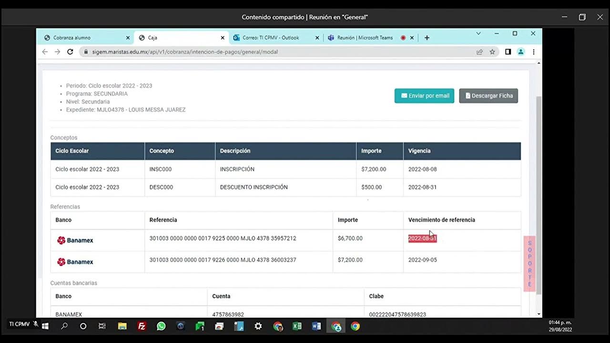
Task: Close the Cobranza alumno tab
Action: click(128, 38)
